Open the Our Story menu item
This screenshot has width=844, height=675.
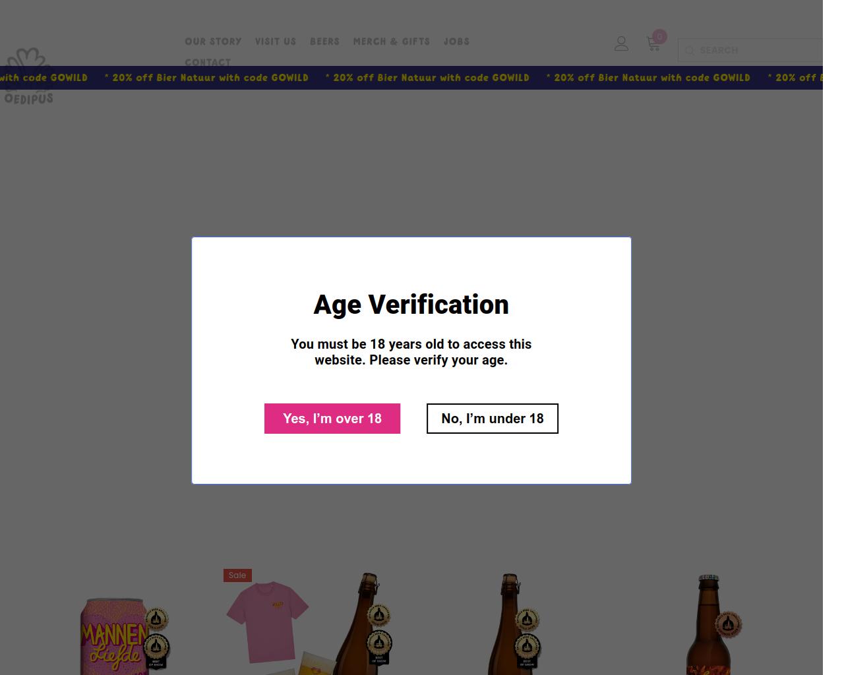(213, 42)
